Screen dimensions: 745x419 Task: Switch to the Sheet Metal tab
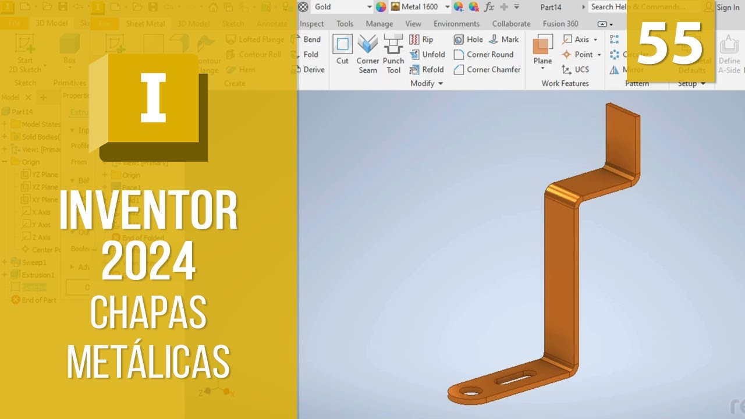click(x=146, y=24)
